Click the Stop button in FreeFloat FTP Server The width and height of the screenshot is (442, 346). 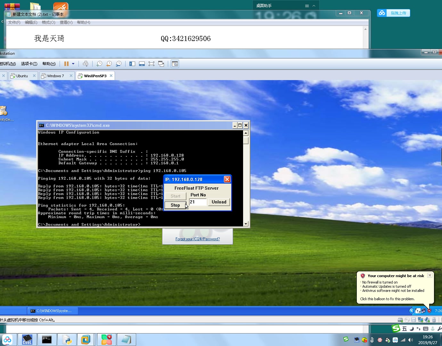tap(175, 205)
